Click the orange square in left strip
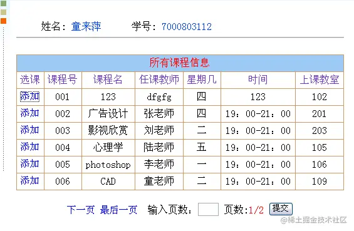The width and height of the screenshot is (354, 231). [x=3, y=21]
